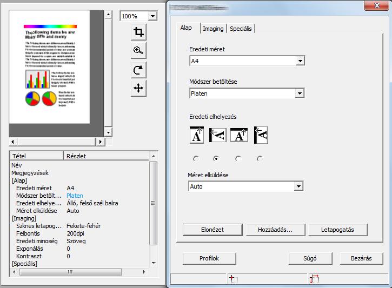Open Profilok button

click(209, 258)
